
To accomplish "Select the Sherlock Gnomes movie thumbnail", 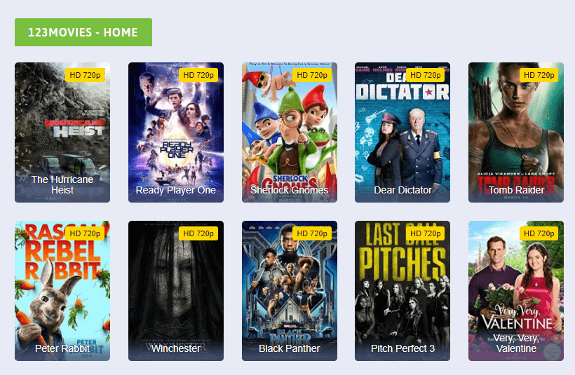I will 290,132.
